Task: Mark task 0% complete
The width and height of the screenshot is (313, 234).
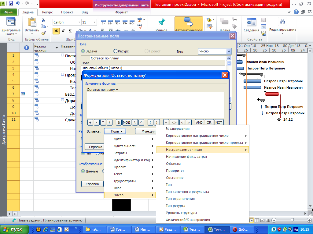Action: [103, 22]
